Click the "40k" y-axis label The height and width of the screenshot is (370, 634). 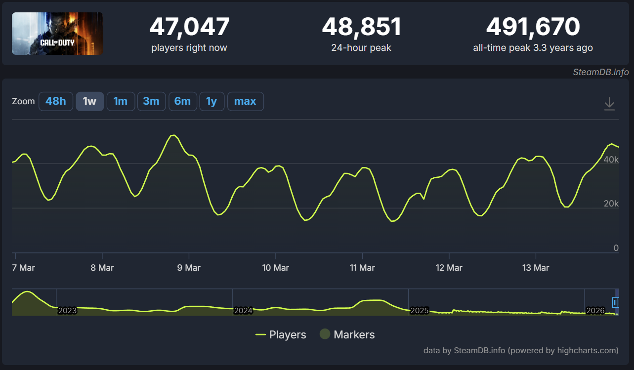coord(611,160)
